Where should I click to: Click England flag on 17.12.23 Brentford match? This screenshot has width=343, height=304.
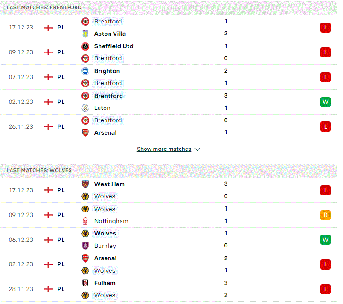tap(48, 28)
